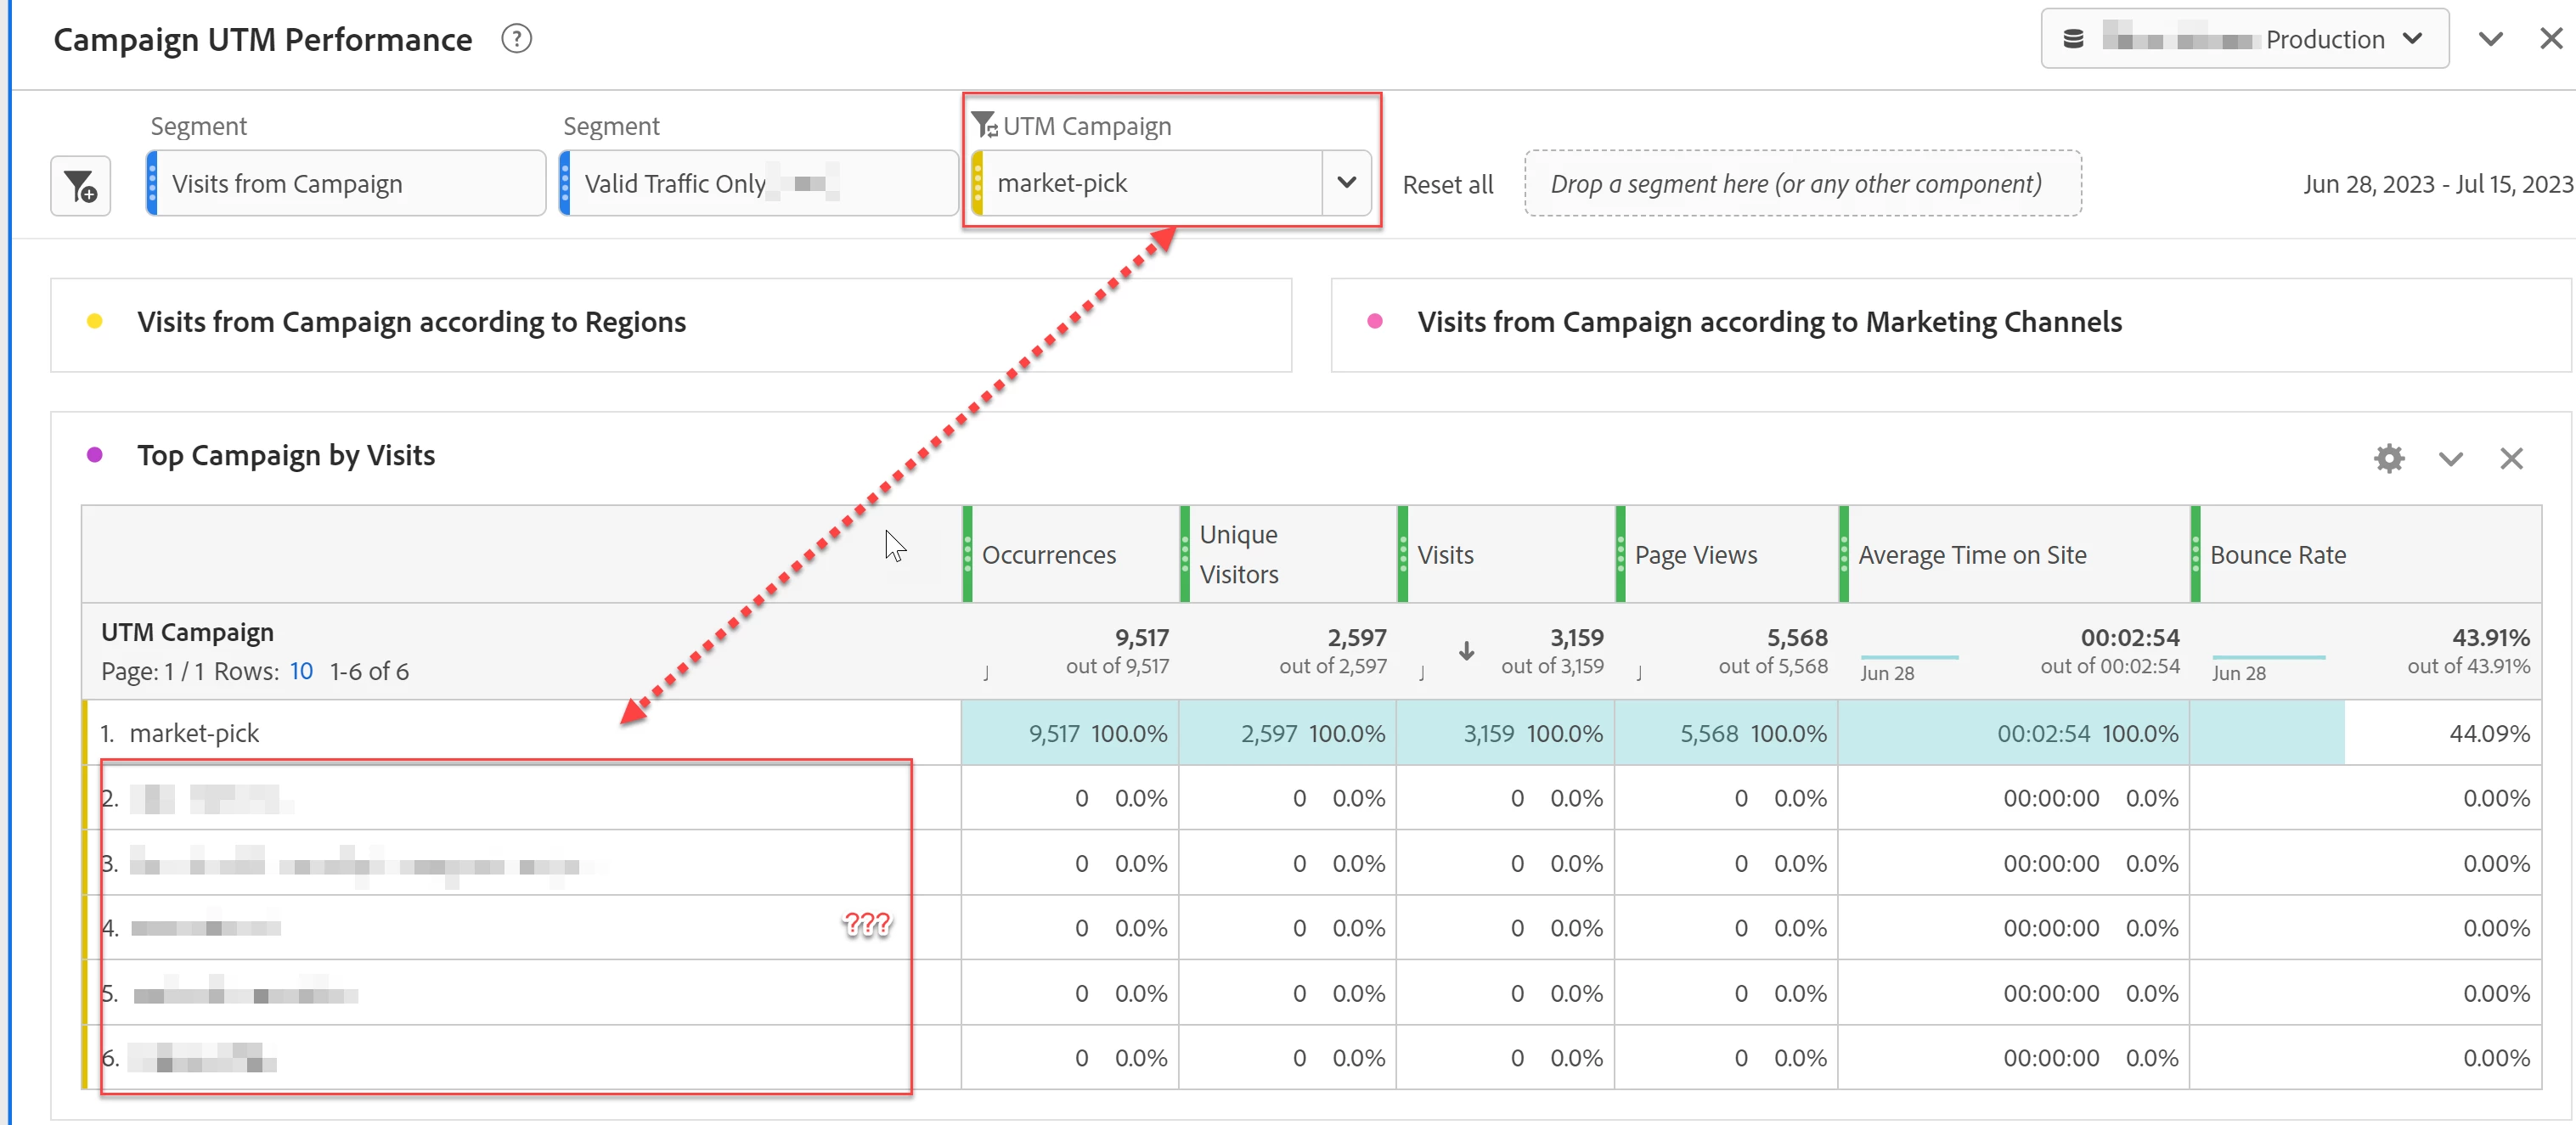The image size is (2576, 1125).
Task: Click the UTM Campaign filter funnel icon
Action: coord(984,125)
